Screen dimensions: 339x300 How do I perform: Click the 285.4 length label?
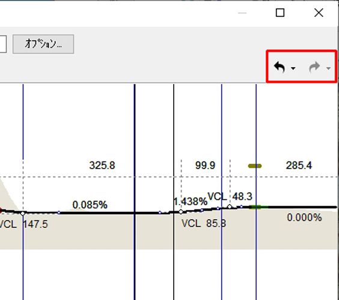click(299, 166)
